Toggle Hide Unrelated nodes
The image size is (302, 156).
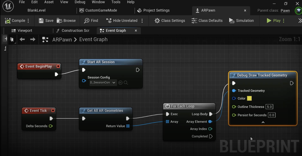[122, 21]
